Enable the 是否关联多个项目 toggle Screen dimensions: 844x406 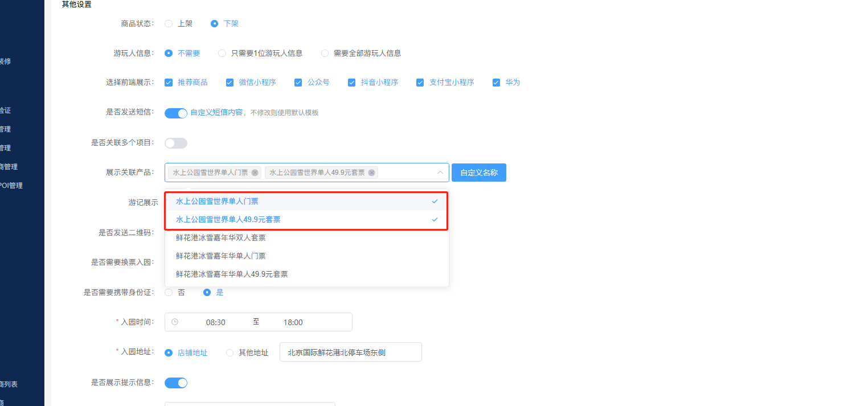[175, 143]
